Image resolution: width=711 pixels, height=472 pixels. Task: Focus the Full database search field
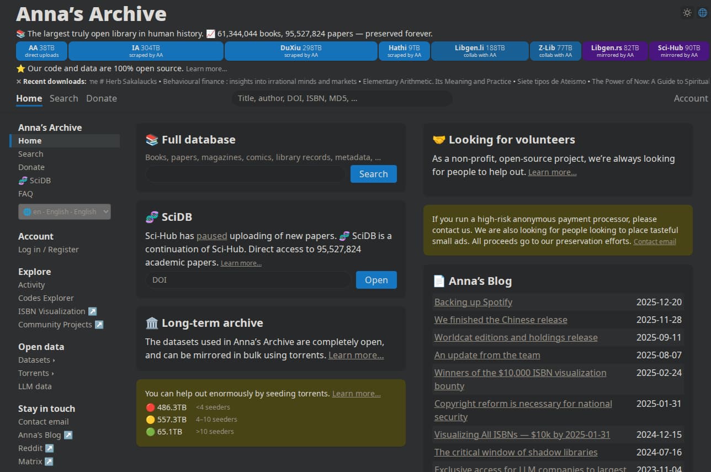pyautogui.click(x=246, y=174)
